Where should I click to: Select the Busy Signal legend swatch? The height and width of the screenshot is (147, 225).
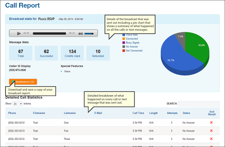tap(124, 43)
